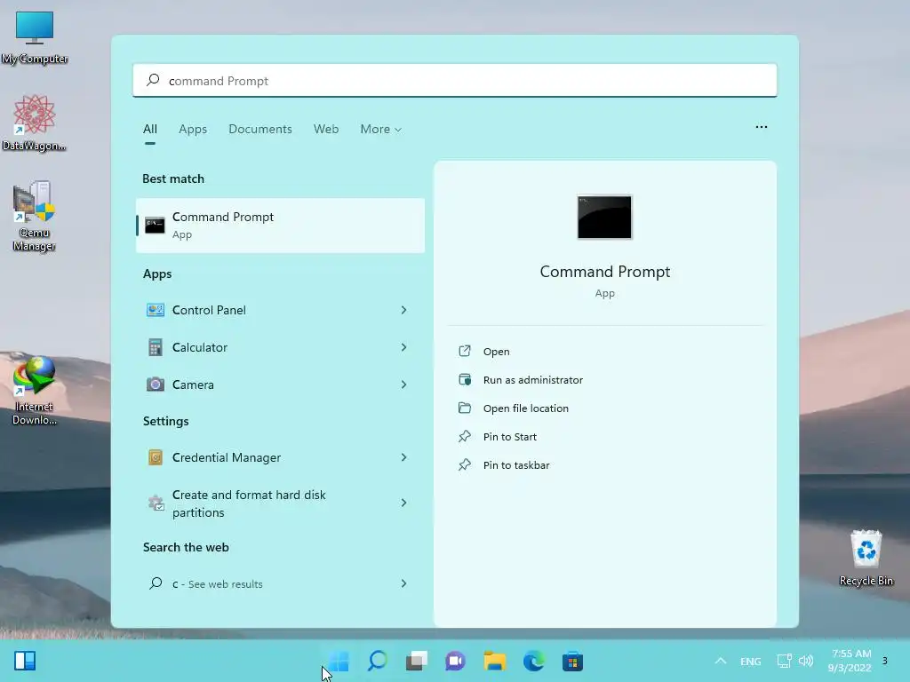Select 'Create and format hard disk partitions' text
Viewport: 910px width, 682px height.
point(249,504)
